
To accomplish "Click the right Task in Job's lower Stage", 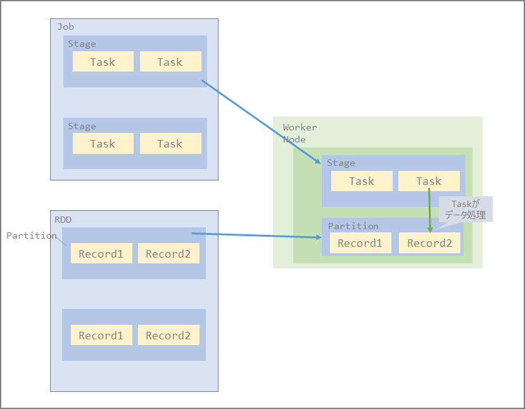I will click(170, 144).
